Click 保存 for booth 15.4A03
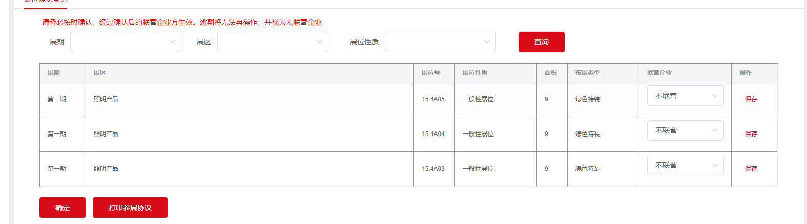Image resolution: width=807 pixels, height=224 pixels. click(751, 169)
